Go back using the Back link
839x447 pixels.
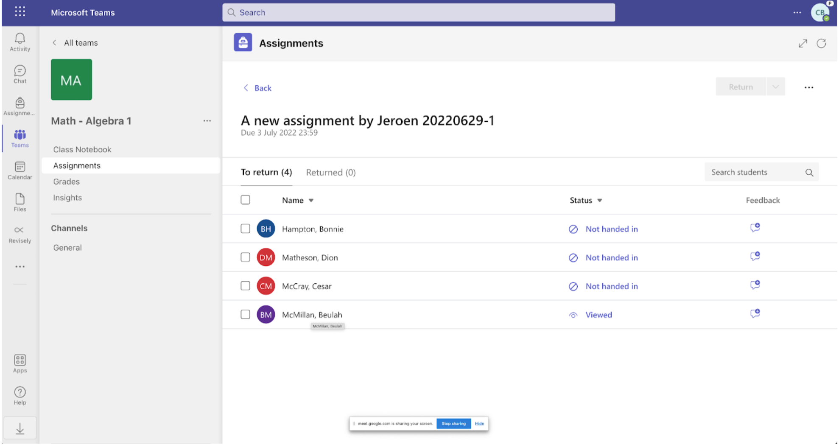tap(257, 88)
